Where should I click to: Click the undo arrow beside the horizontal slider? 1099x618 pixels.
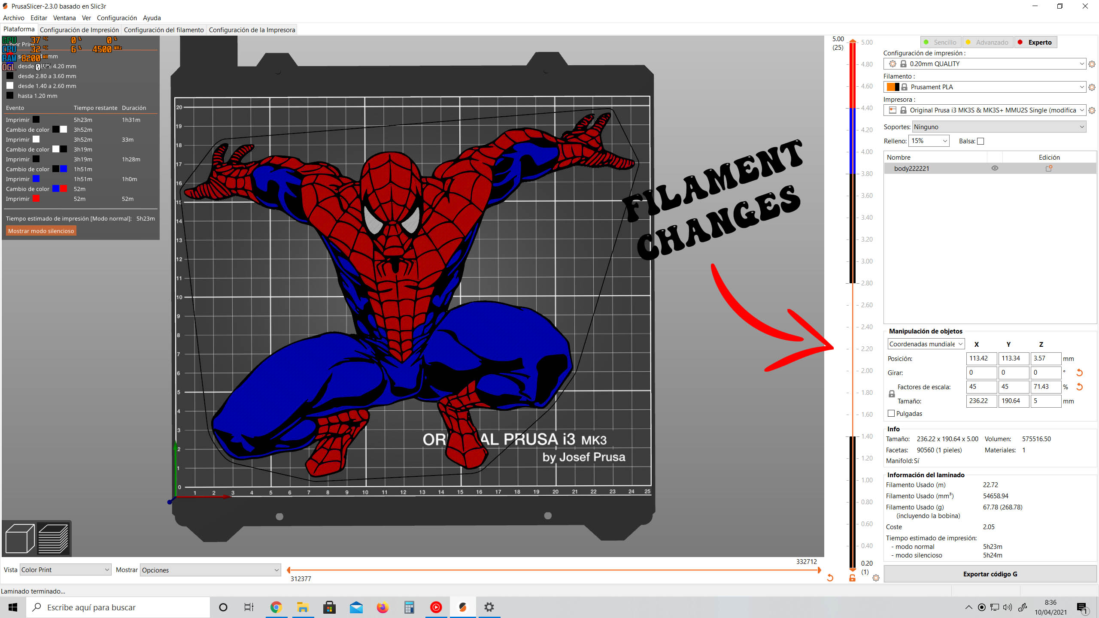pos(830,578)
